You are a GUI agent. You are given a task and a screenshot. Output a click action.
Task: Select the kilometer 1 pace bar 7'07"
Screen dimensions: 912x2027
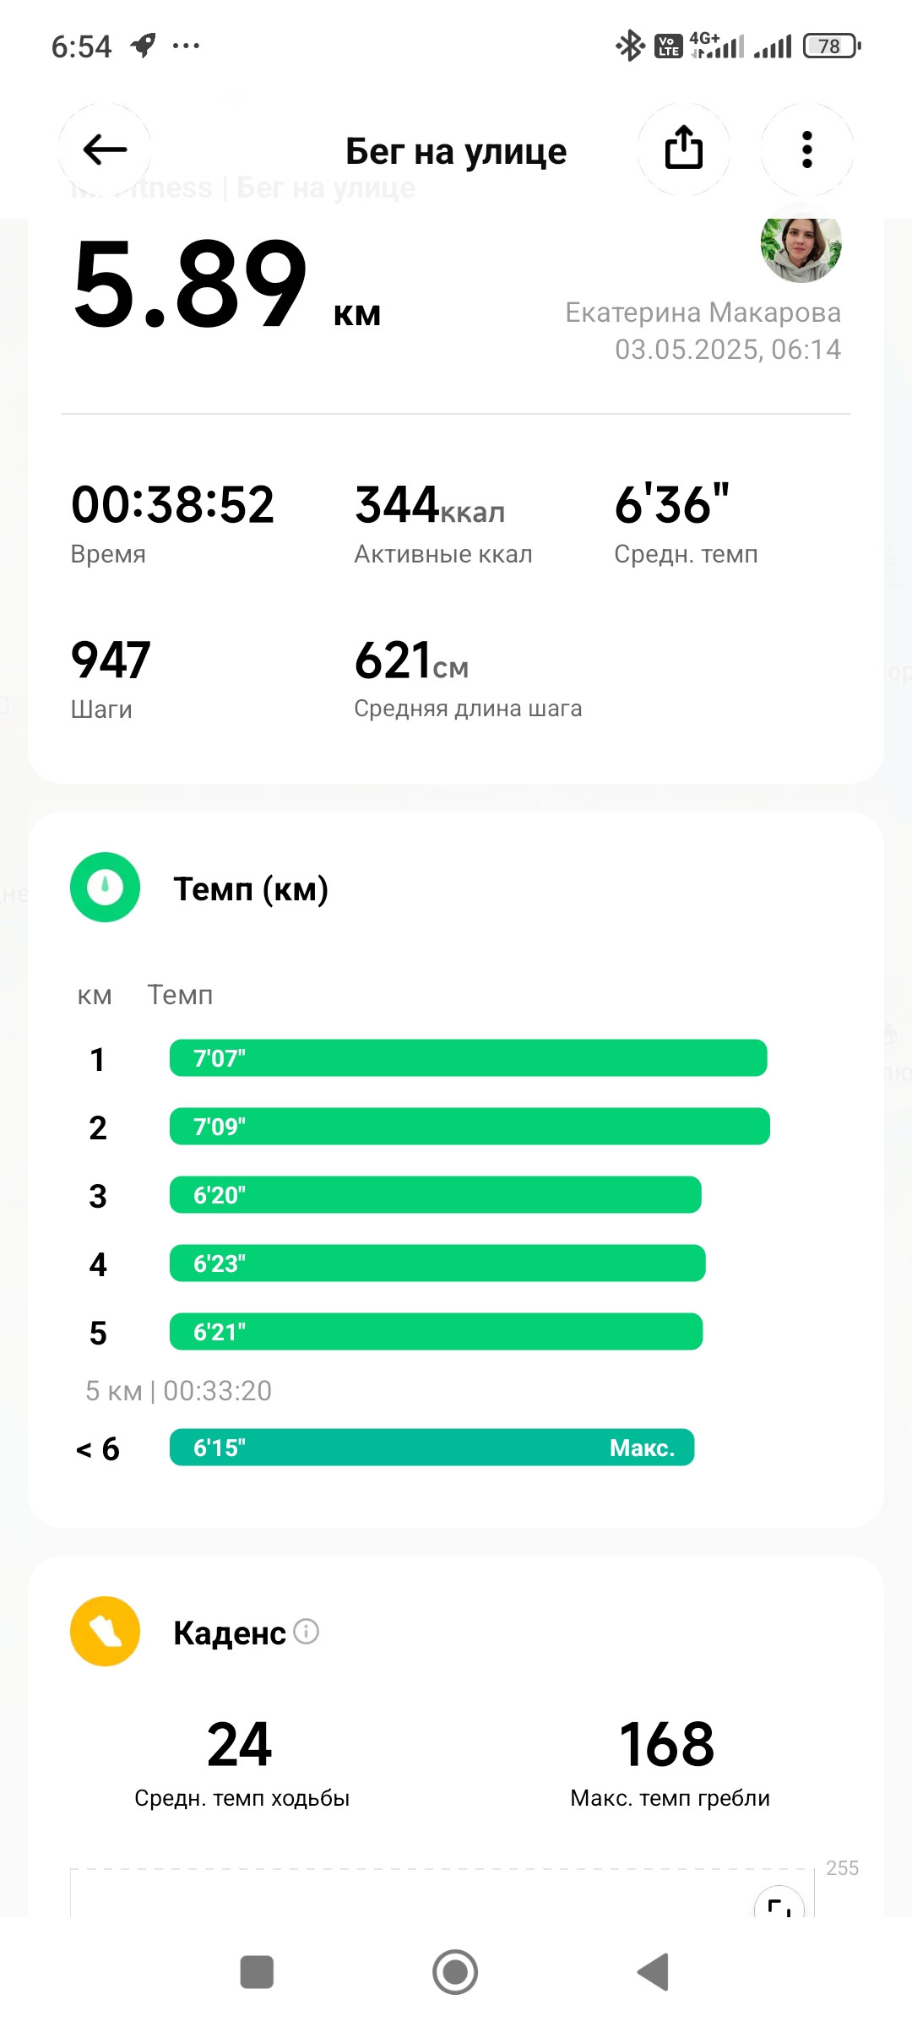pos(469,1057)
